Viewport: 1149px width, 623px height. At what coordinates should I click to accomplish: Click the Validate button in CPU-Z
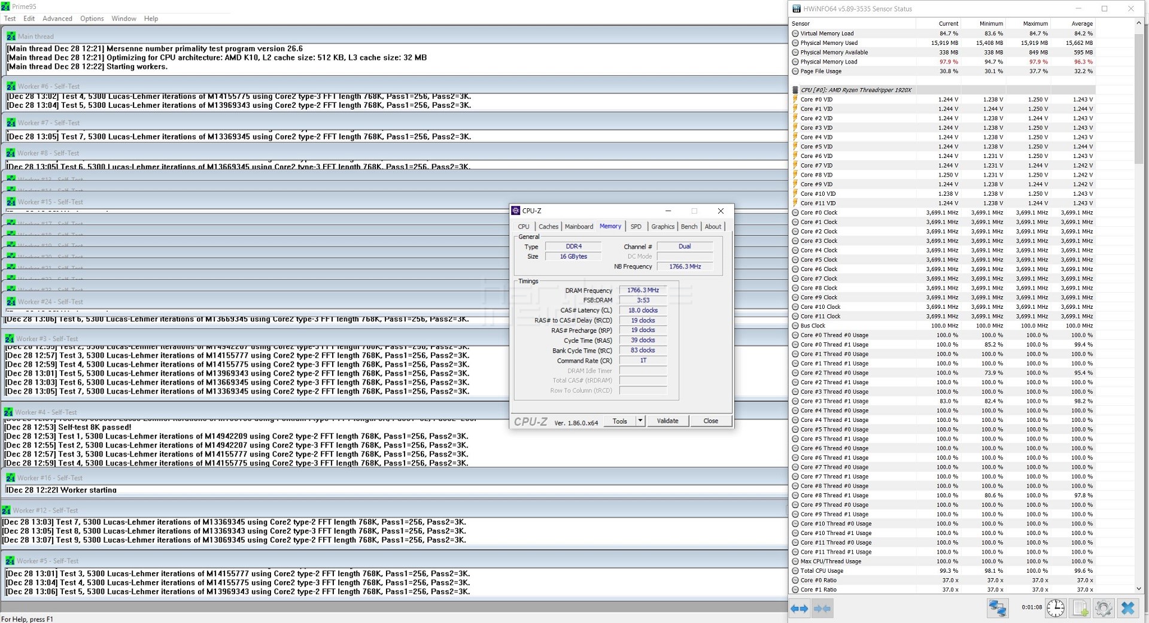pos(668,421)
